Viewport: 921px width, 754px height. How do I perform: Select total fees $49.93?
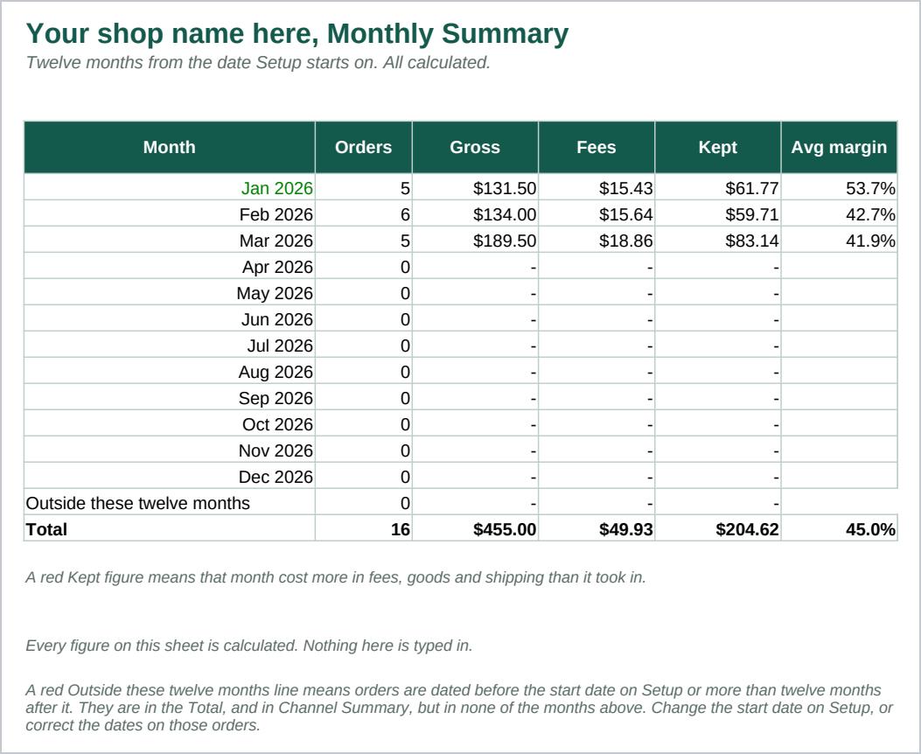tap(597, 529)
